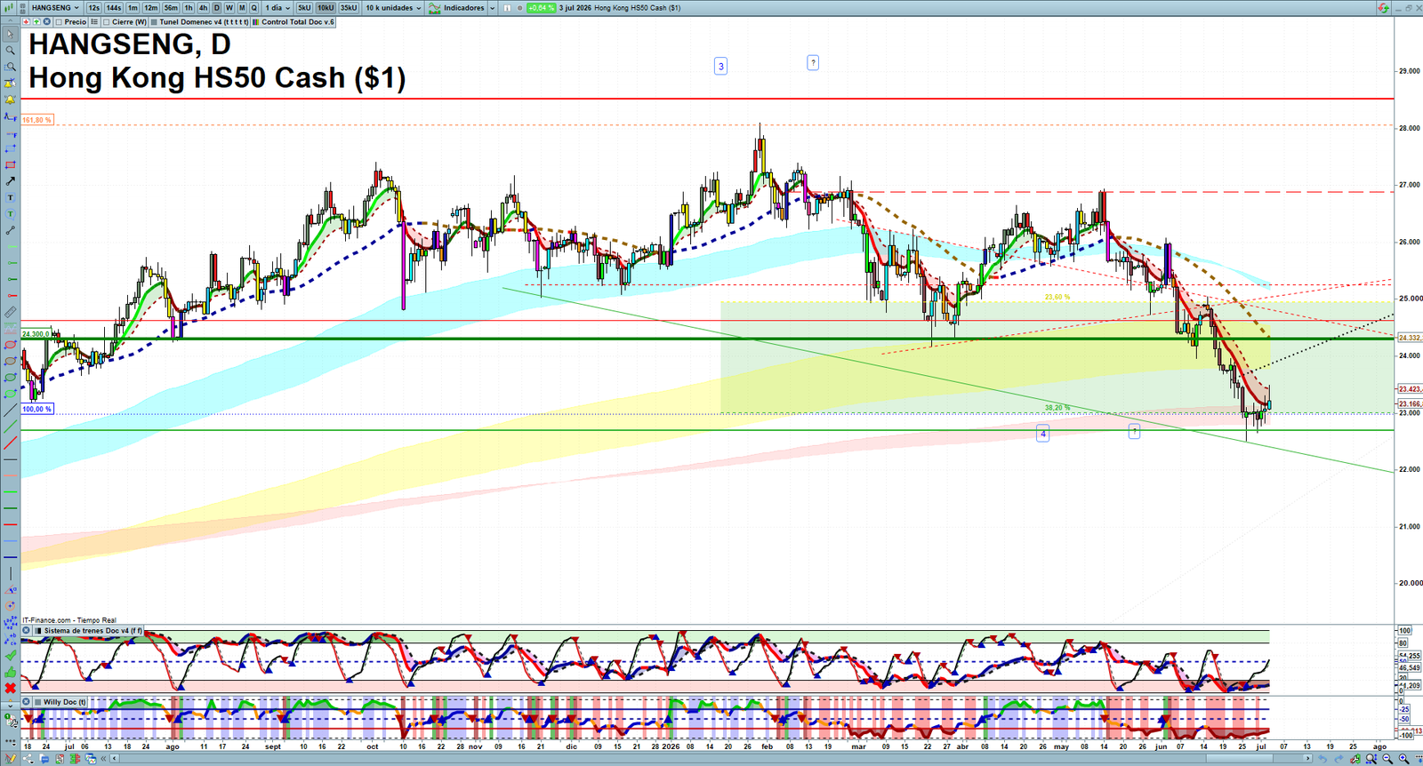Select the segment line tool

point(10,230)
